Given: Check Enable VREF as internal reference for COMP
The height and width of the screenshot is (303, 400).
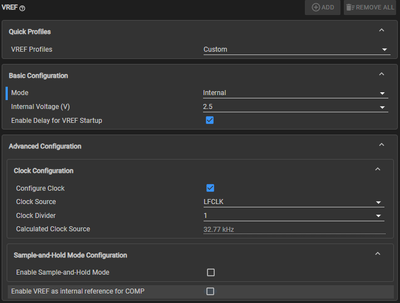Looking at the screenshot, I should (x=210, y=291).
